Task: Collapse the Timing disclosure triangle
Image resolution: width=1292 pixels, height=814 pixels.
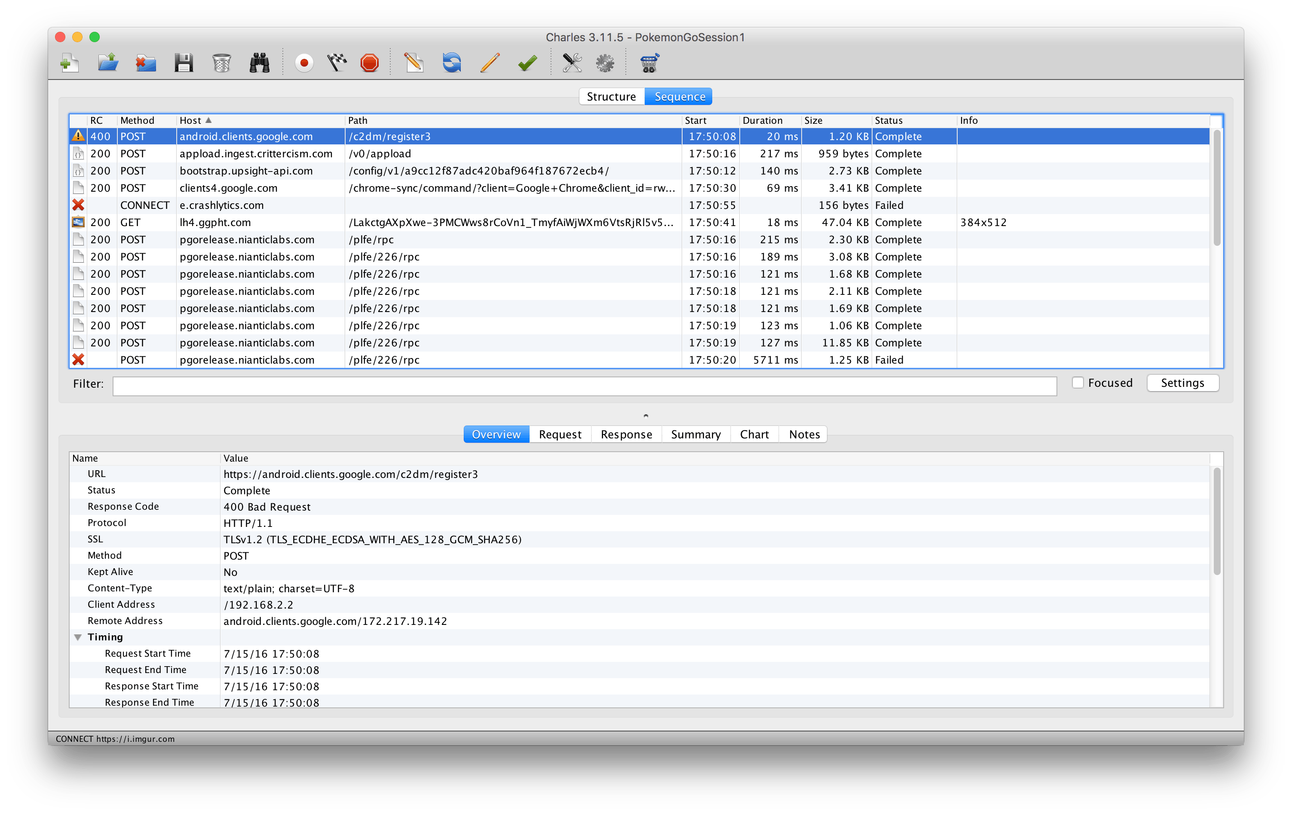Action: click(x=78, y=637)
